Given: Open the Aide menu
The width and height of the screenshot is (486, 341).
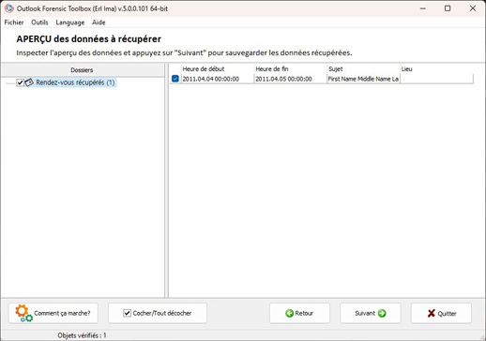Looking at the screenshot, I should (x=99, y=22).
